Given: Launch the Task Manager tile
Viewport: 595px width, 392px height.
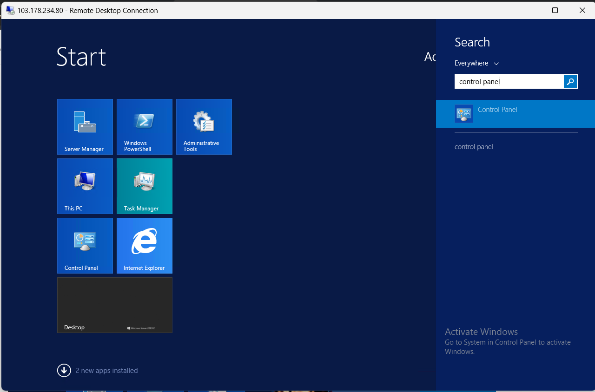Looking at the screenshot, I should coord(145,186).
